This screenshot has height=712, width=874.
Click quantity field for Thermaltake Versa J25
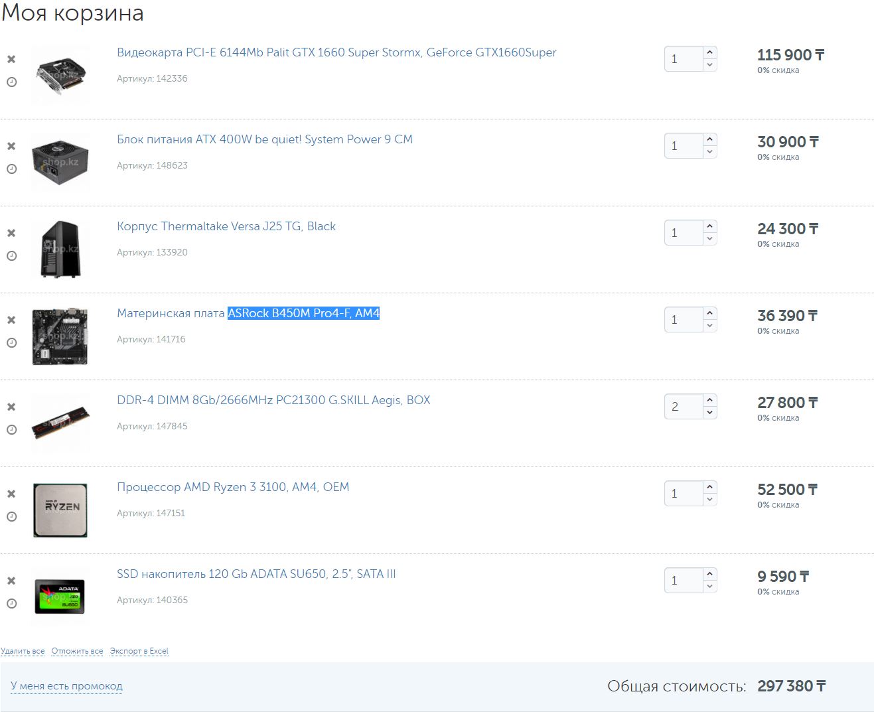(x=684, y=233)
